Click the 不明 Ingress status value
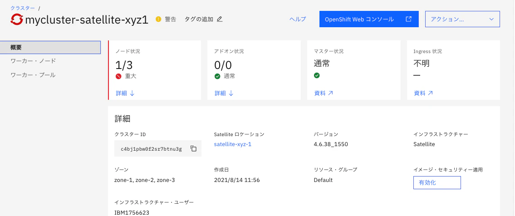515x216 pixels. click(422, 64)
